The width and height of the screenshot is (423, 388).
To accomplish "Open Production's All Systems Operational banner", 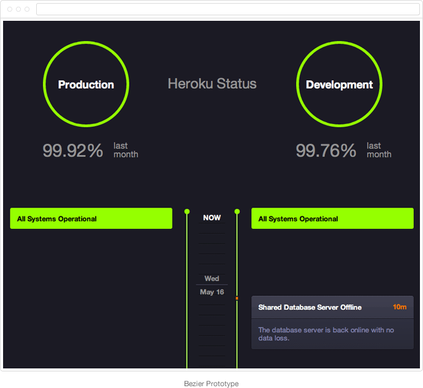I will pos(91,218).
